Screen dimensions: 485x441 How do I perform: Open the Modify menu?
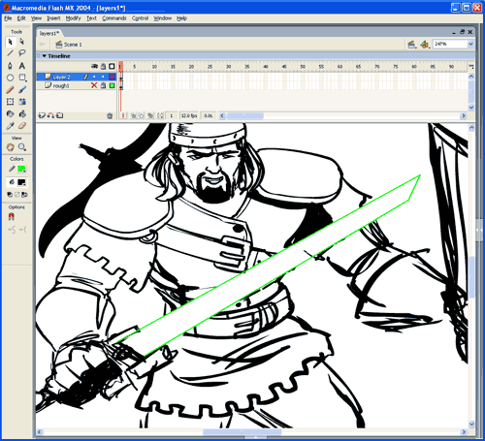(x=73, y=18)
